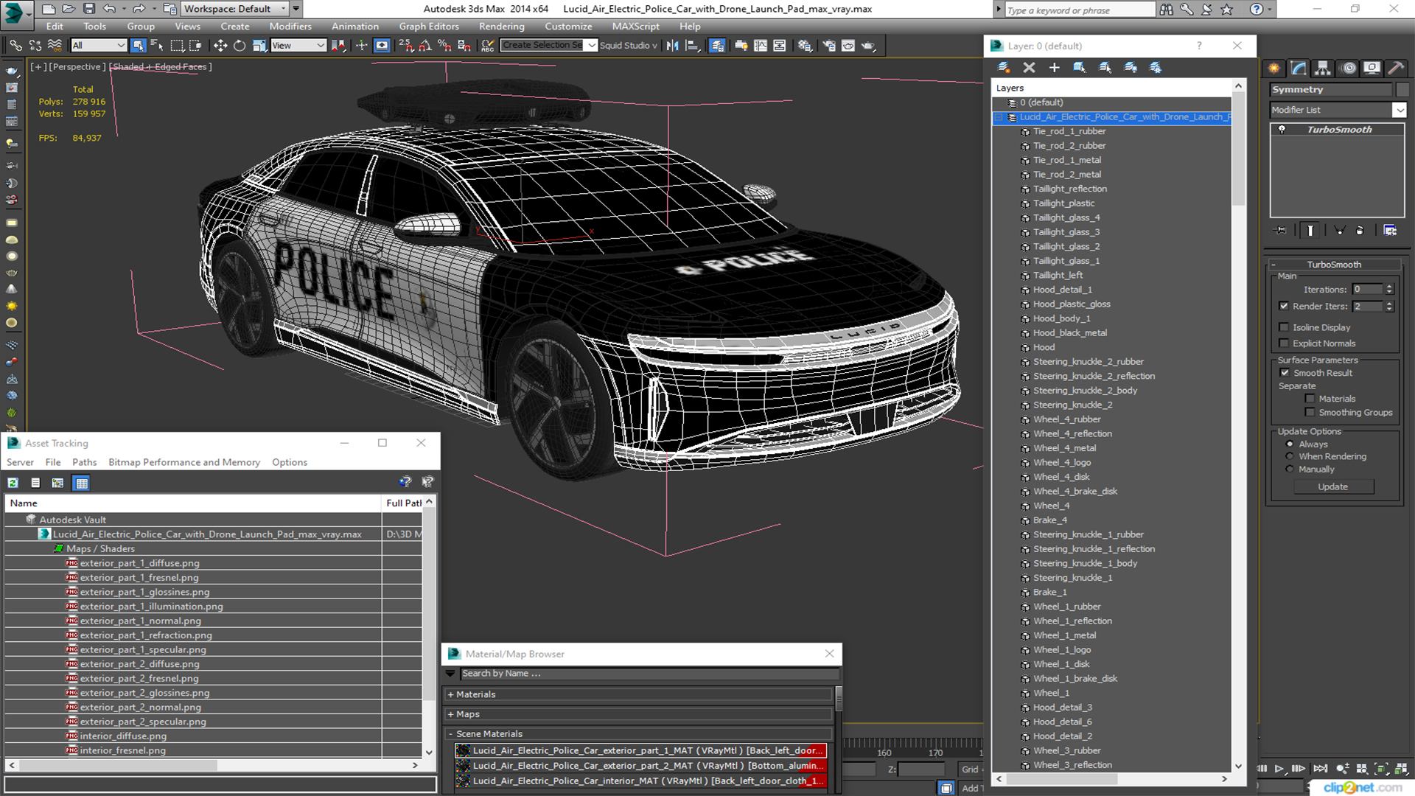Image resolution: width=1415 pixels, height=796 pixels.
Task: Open the Modifier List dropdown
Action: pos(1338,110)
